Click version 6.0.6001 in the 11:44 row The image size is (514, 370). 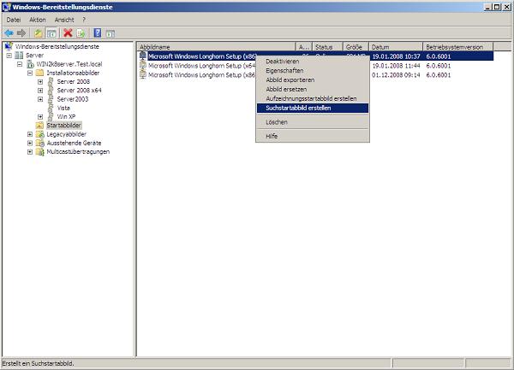[439, 66]
